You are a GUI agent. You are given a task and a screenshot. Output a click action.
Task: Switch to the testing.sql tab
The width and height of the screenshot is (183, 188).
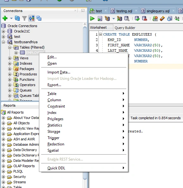[124, 11]
